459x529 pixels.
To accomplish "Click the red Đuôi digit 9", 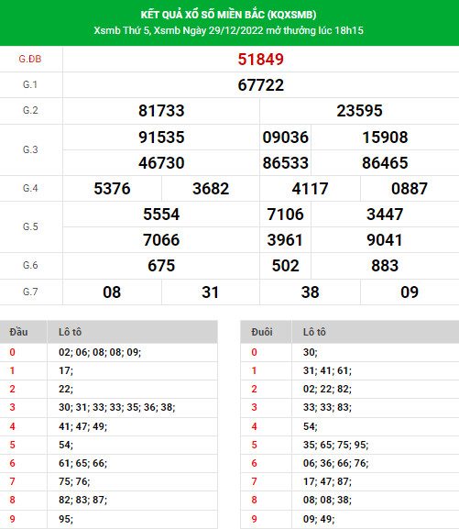I will point(255,519).
